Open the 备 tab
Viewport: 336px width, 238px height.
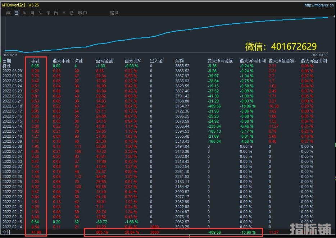click(72, 13)
